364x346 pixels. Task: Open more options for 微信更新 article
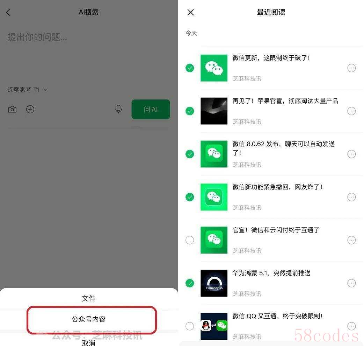[x=351, y=68]
